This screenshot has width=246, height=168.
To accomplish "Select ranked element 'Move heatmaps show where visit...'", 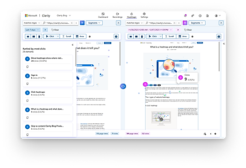I will pyautogui.click(x=48, y=63).
